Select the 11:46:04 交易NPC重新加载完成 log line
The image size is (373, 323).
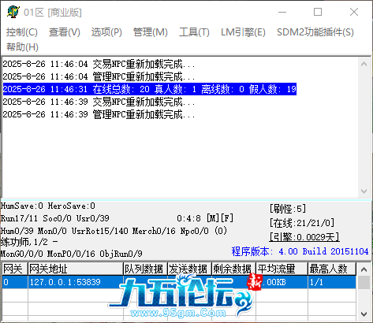(99, 64)
